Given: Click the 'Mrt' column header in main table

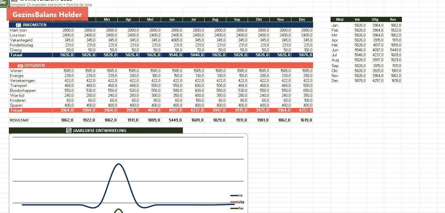Looking at the screenshot, I should pos(107,19).
